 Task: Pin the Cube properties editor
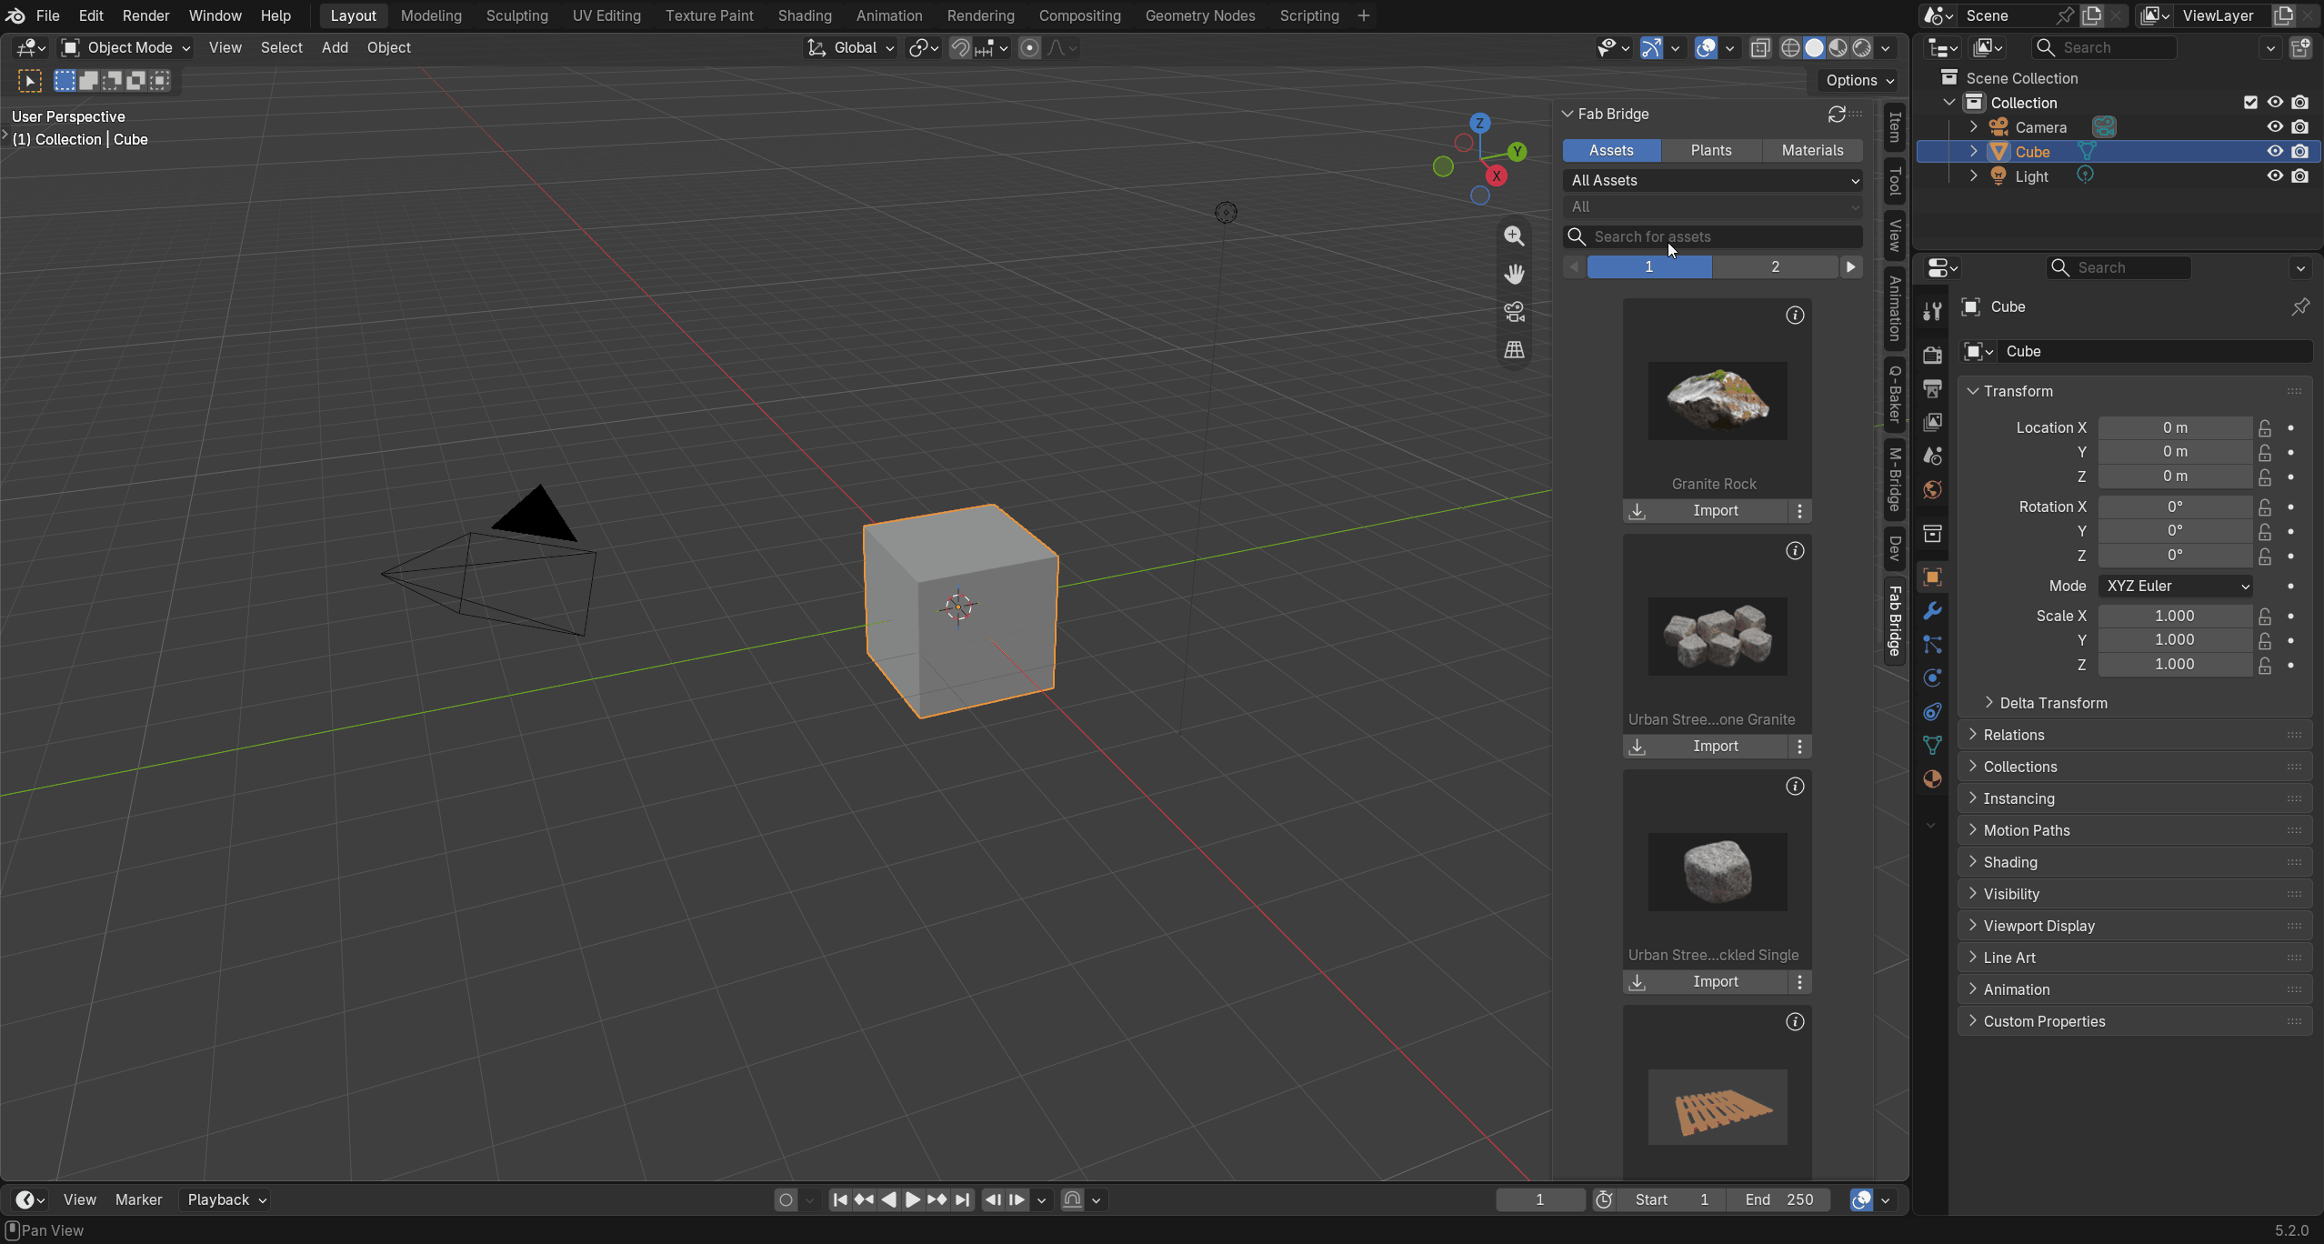[x=2300, y=306]
